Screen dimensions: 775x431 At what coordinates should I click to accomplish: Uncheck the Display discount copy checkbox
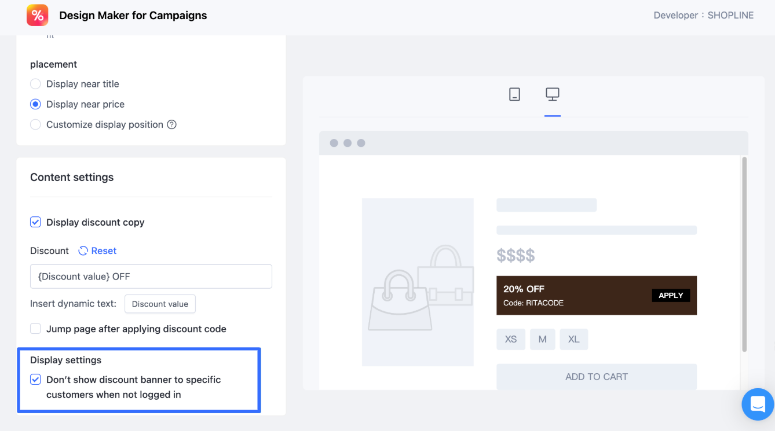coord(36,222)
